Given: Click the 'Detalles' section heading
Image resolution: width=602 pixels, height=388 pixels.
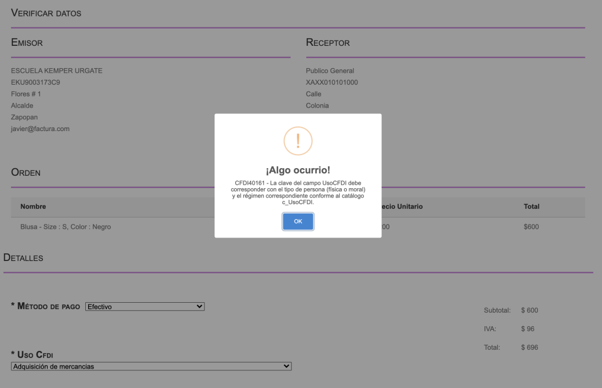Looking at the screenshot, I should [x=24, y=258].
